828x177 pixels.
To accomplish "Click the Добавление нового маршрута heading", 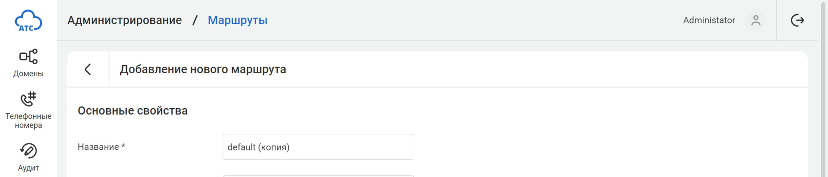I will pyautogui.click(x=203, y=69).
